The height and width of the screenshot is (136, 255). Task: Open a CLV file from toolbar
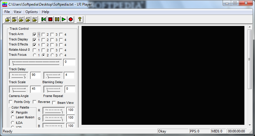tap(35, 19)
